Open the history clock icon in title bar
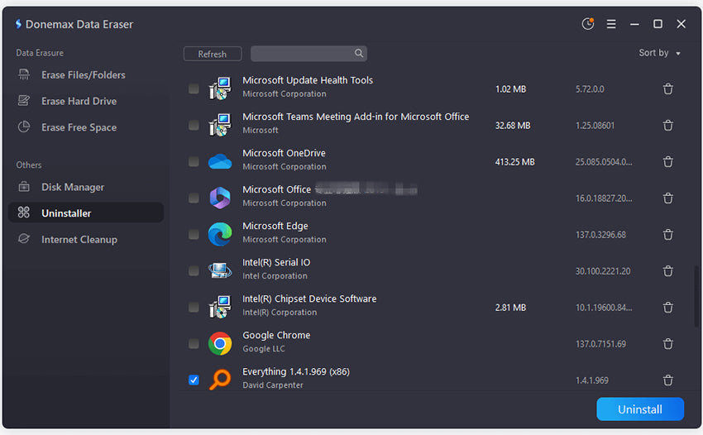This screenshot has width=703, height=435. 588,24
